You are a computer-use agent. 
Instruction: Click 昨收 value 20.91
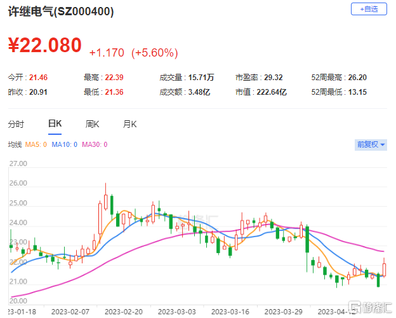38,92
